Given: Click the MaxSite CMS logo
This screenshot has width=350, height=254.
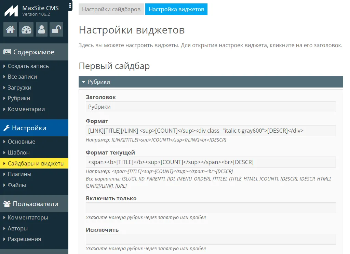Looking at the screenshot, I should coord(12,11).
